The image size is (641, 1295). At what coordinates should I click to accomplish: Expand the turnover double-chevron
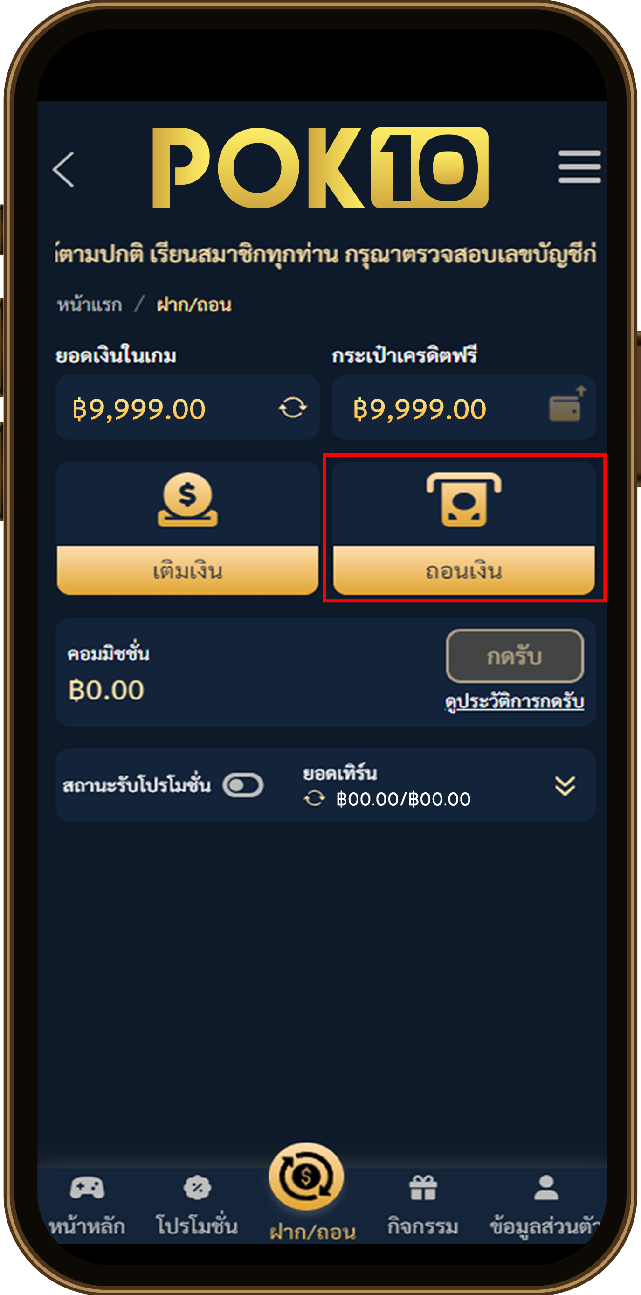tap(565, 786)
